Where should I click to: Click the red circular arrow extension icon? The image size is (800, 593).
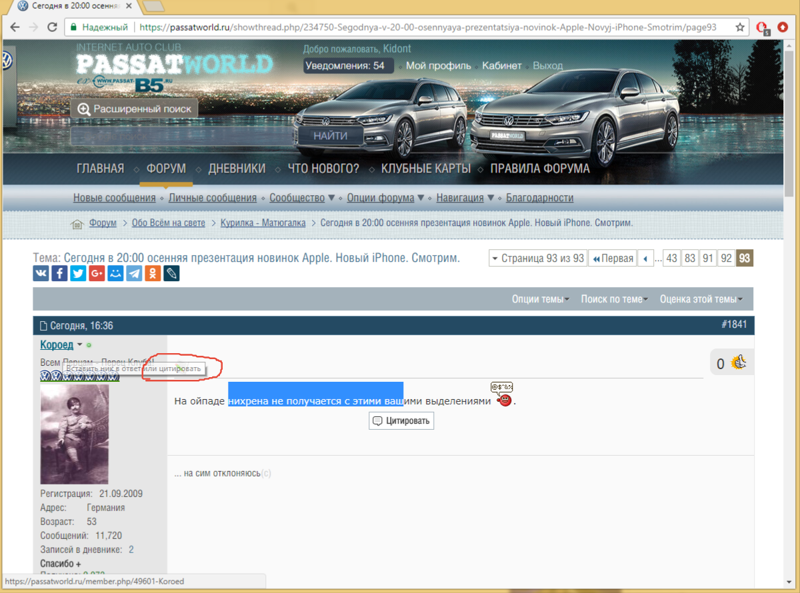[x=784, y=27]
